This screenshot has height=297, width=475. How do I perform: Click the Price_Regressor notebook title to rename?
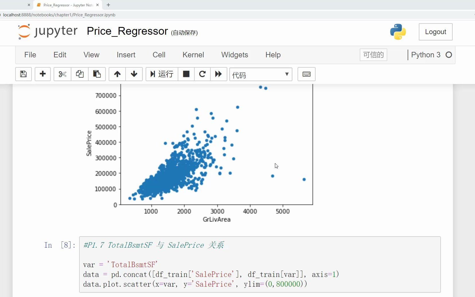point(127,31)
